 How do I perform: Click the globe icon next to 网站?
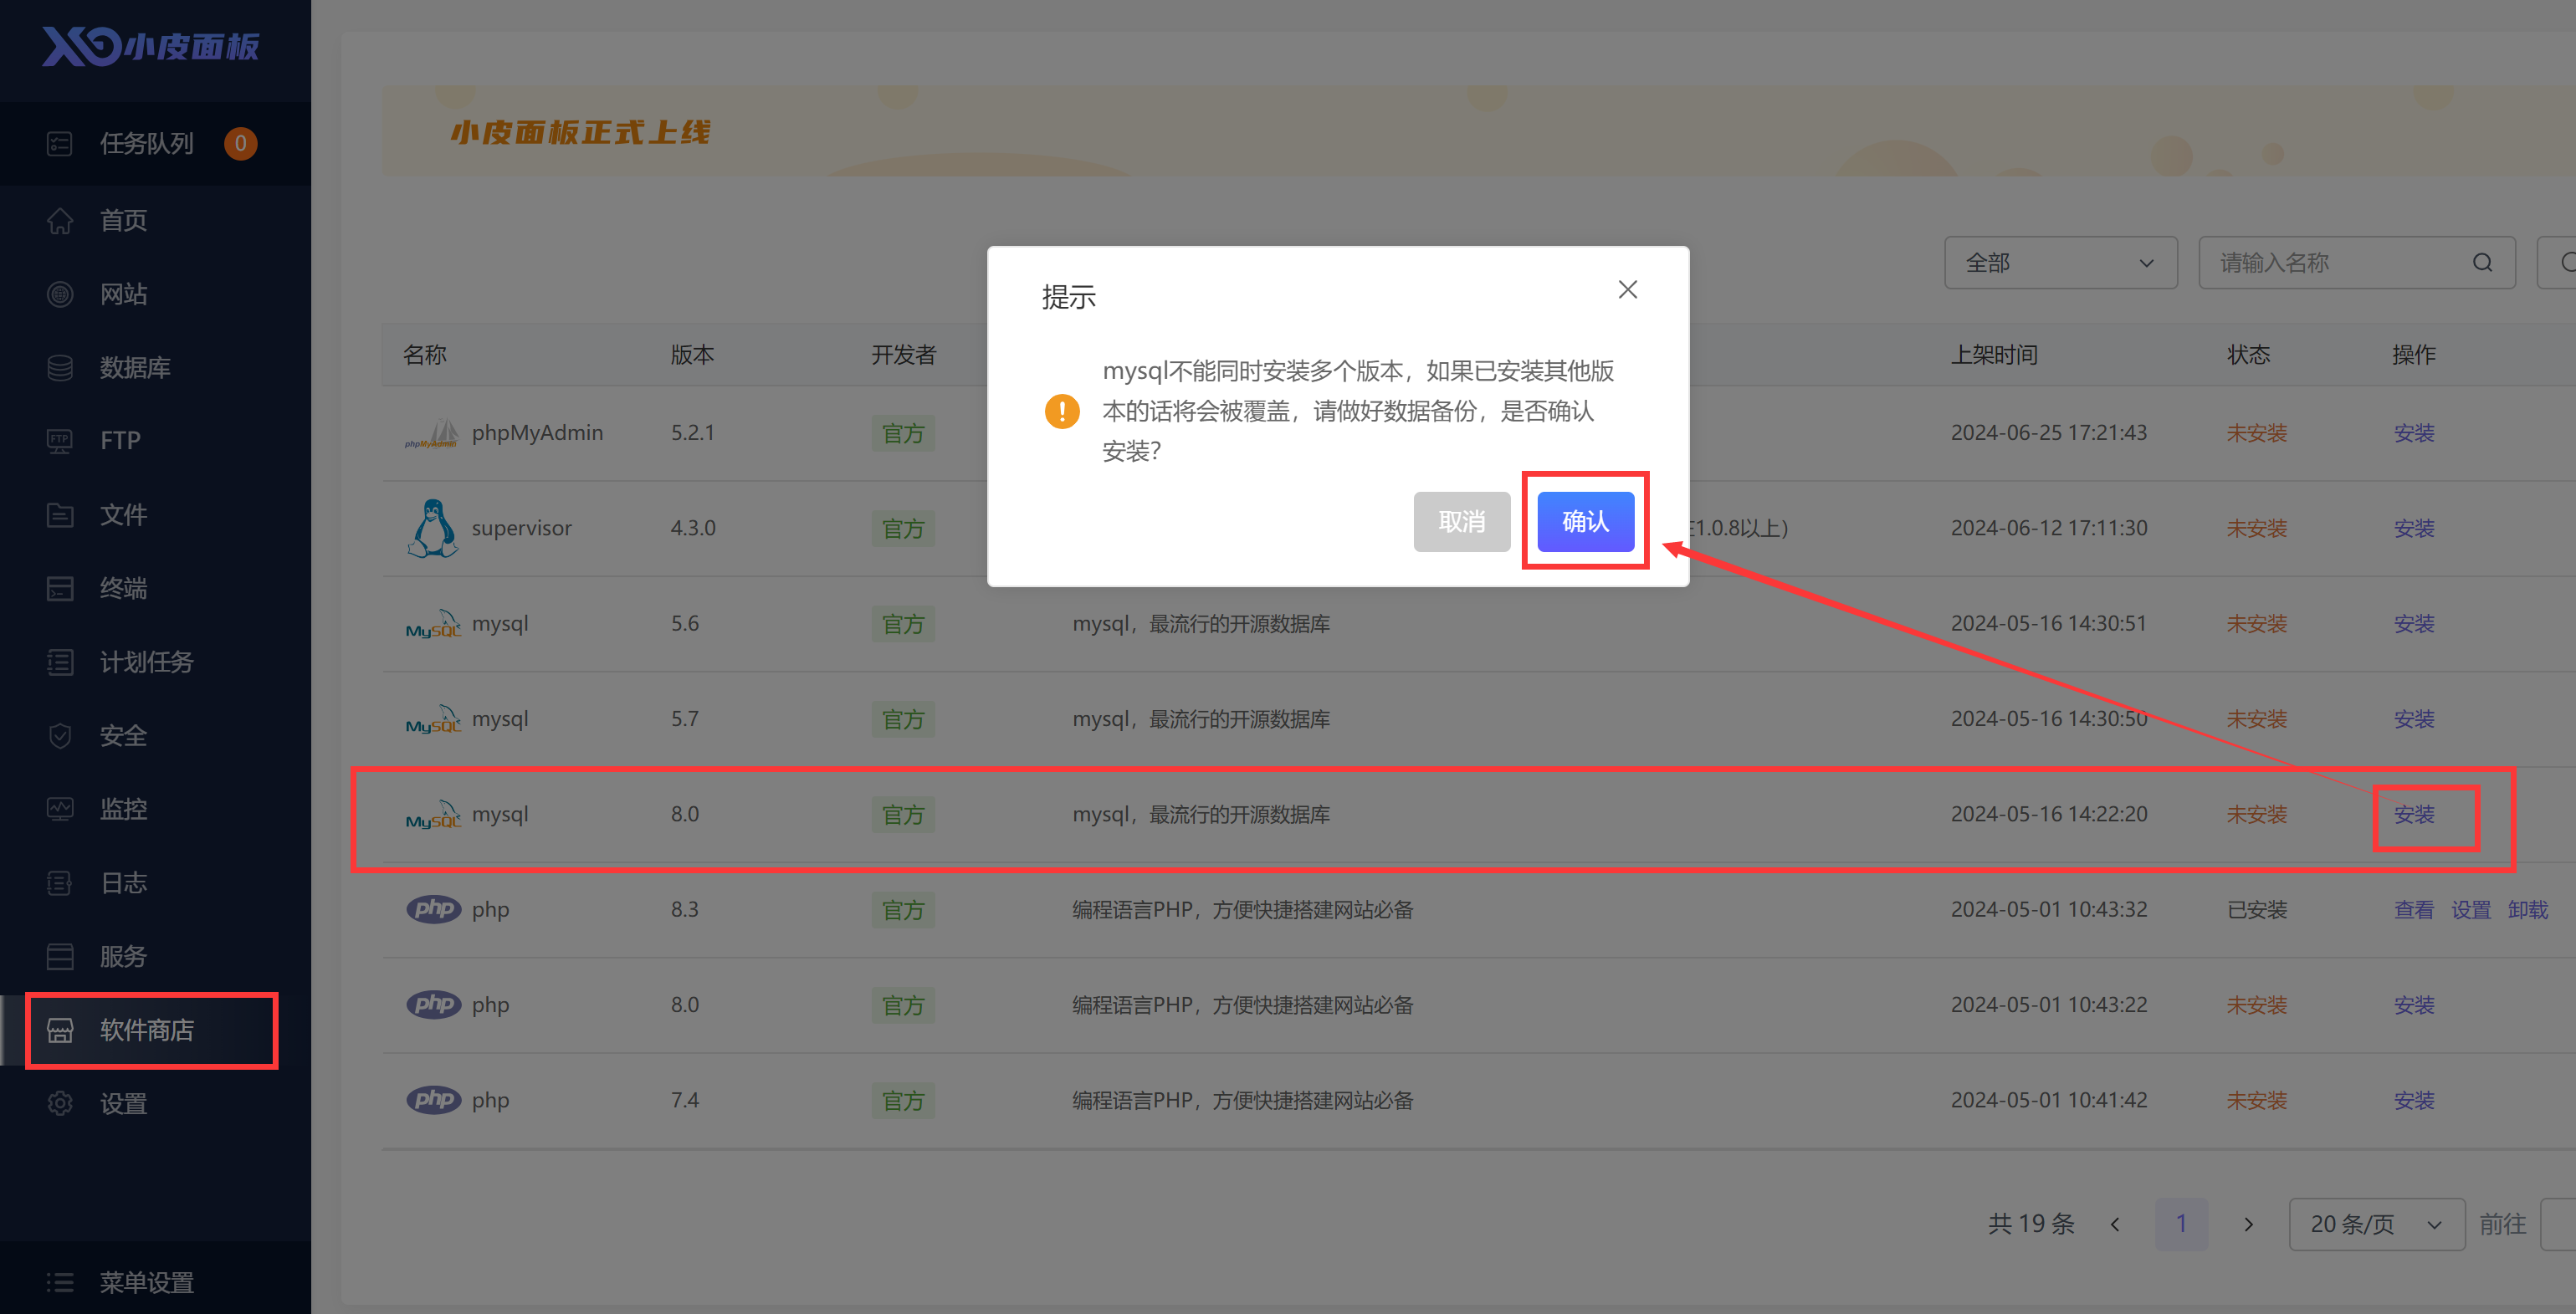(x=60, y=294)
